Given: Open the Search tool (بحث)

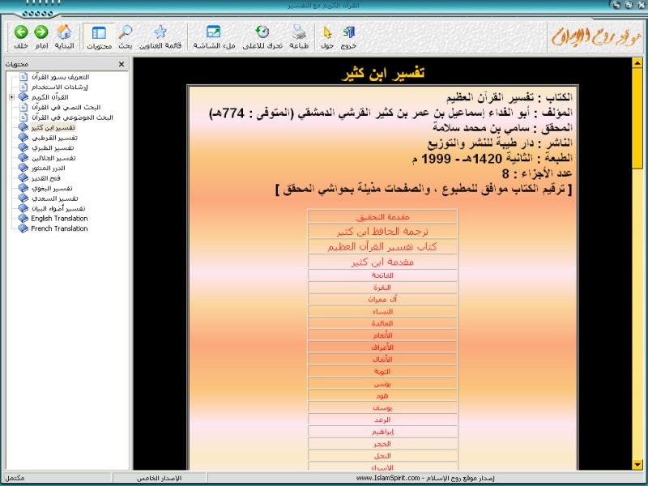Looking at the screenshot, I should click(126, 32).
